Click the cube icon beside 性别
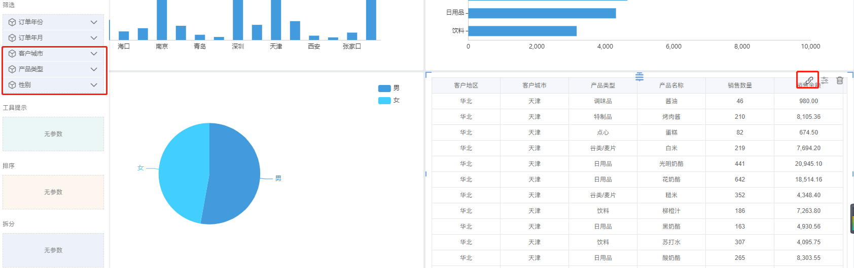854x268 pixels. (x=12, y=85)
